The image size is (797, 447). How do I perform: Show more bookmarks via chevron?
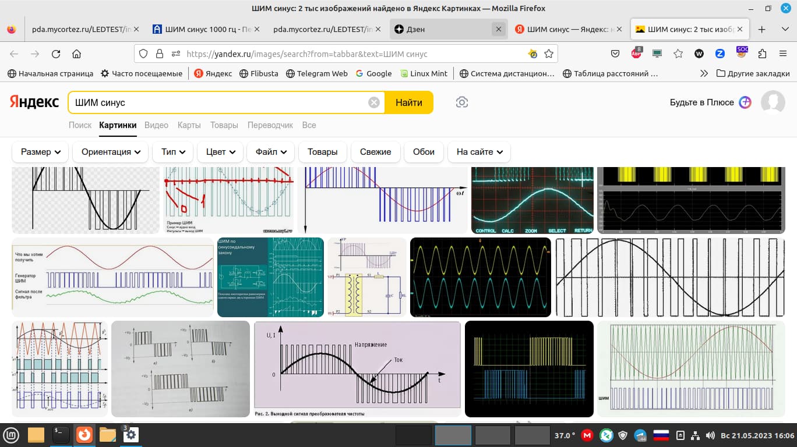(704, 73)
